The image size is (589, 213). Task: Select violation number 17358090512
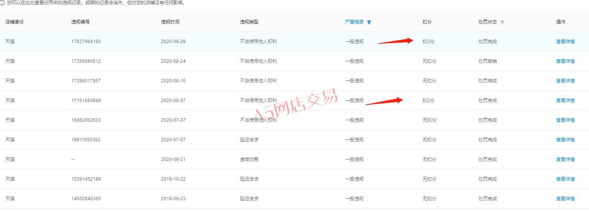86,61
